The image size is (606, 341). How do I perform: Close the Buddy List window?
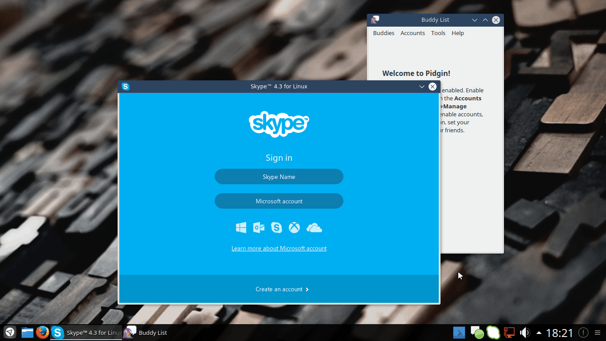pos(496,20)
